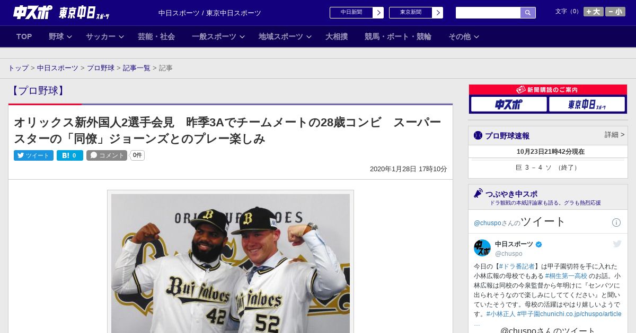Focus the site search input field

[488, 13]
